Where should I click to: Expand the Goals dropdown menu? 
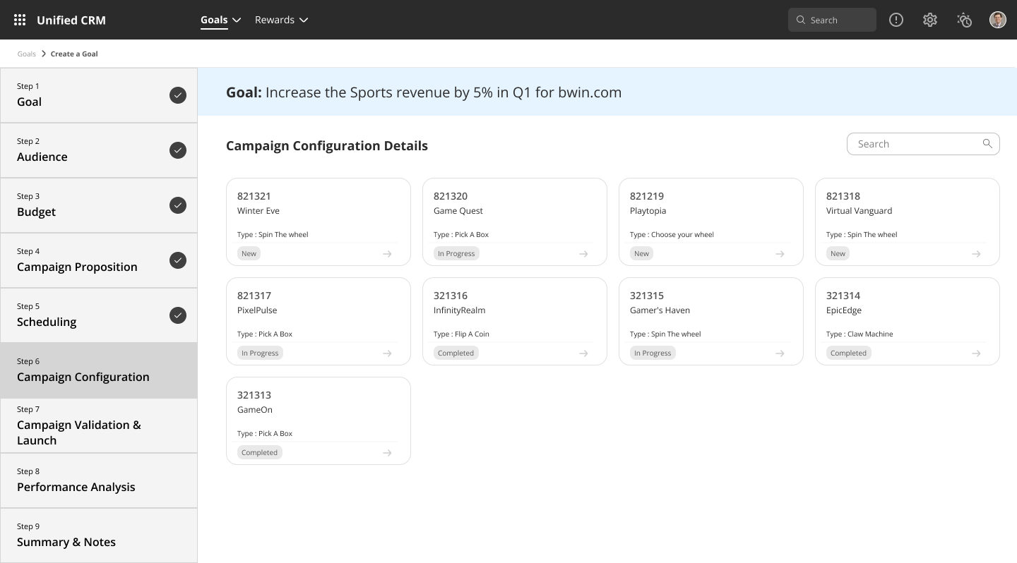coord(220,20)
